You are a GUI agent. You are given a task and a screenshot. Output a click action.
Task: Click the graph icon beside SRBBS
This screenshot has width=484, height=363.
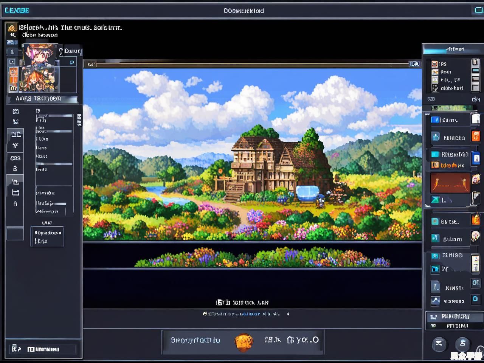coord(436,301)
